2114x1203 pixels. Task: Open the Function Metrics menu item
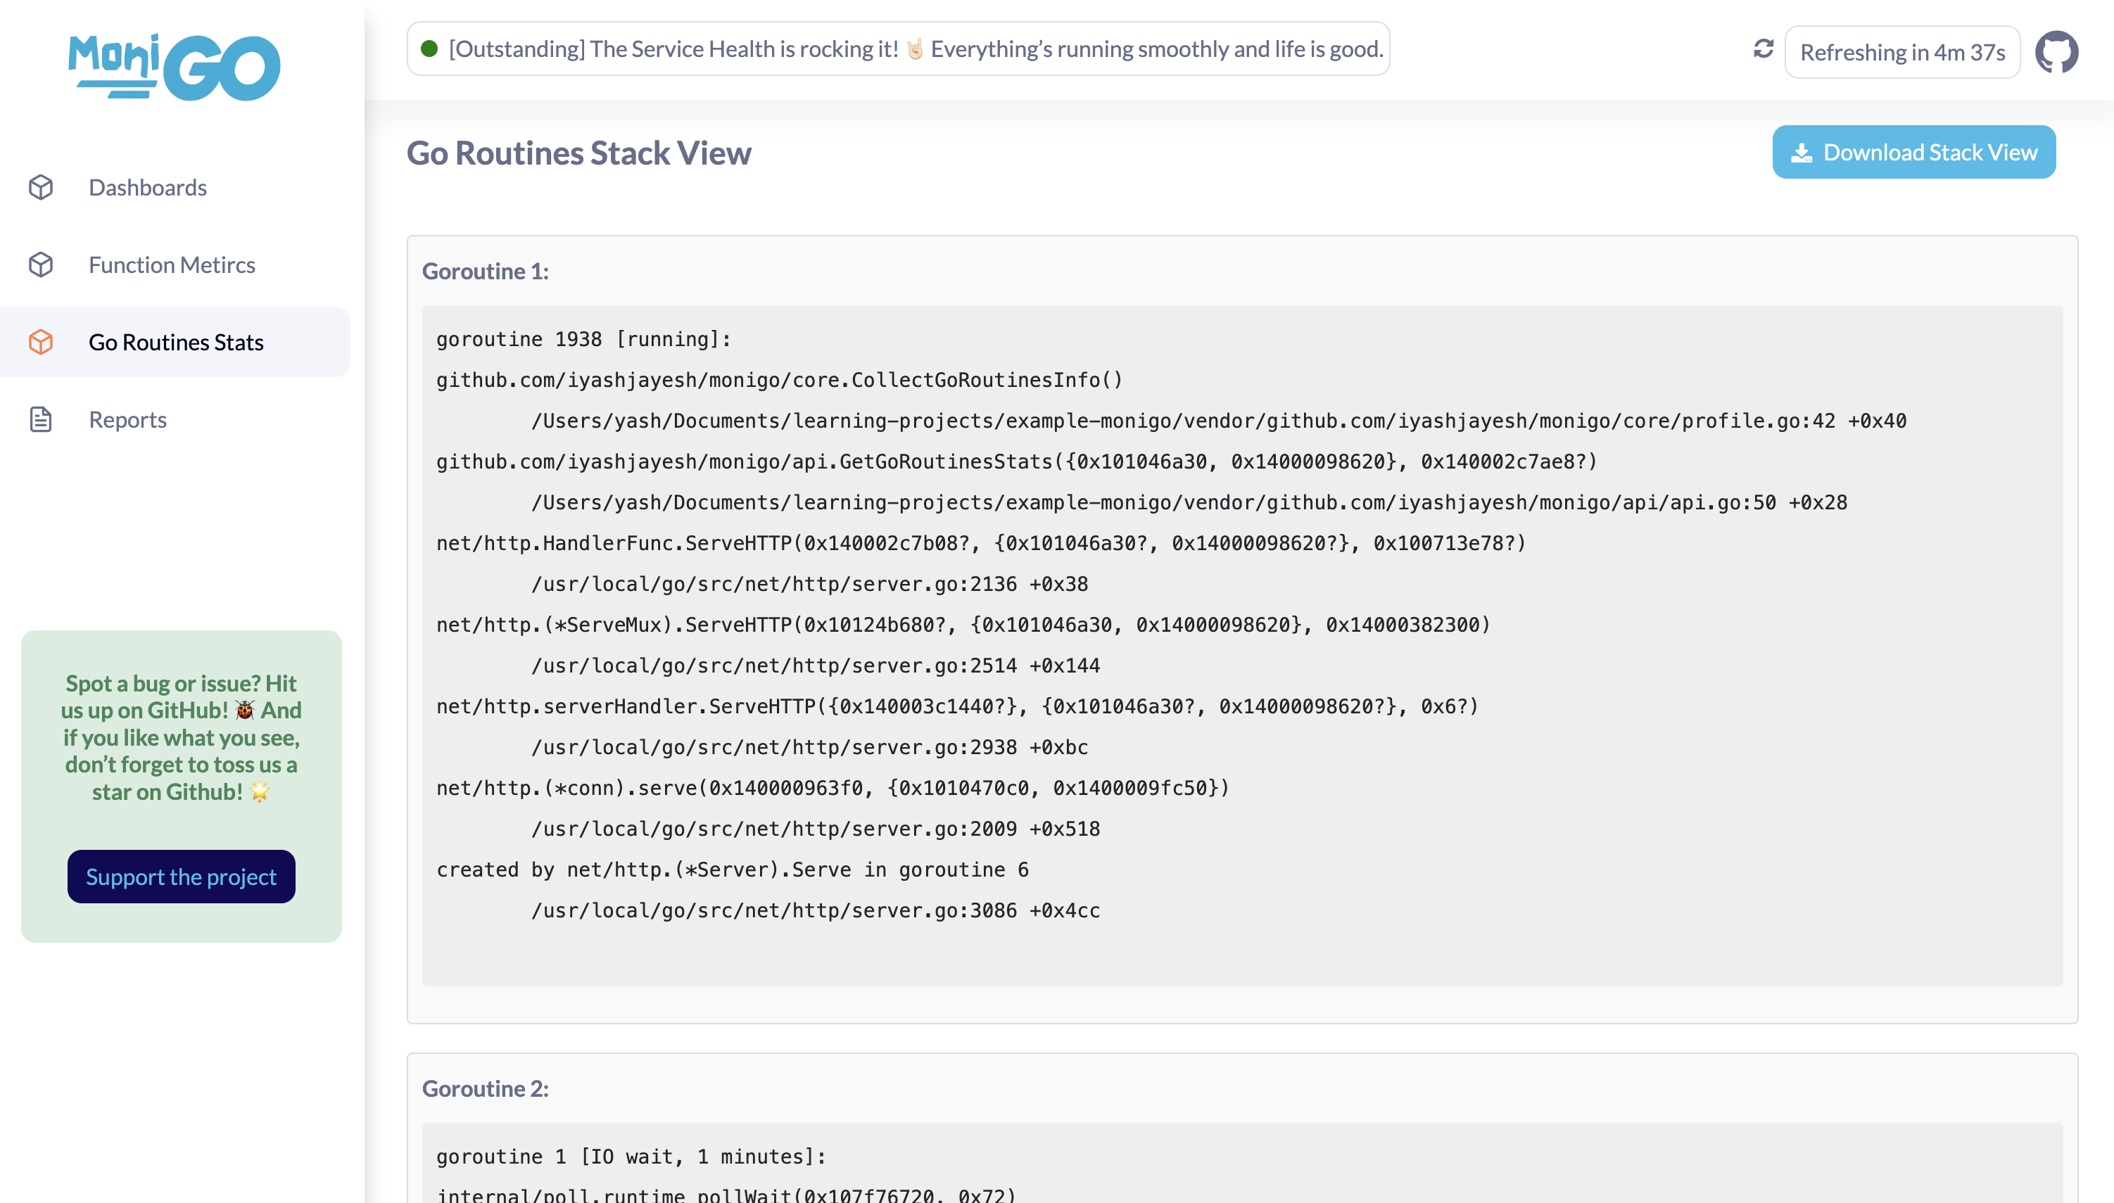click(x=172, y=265)
